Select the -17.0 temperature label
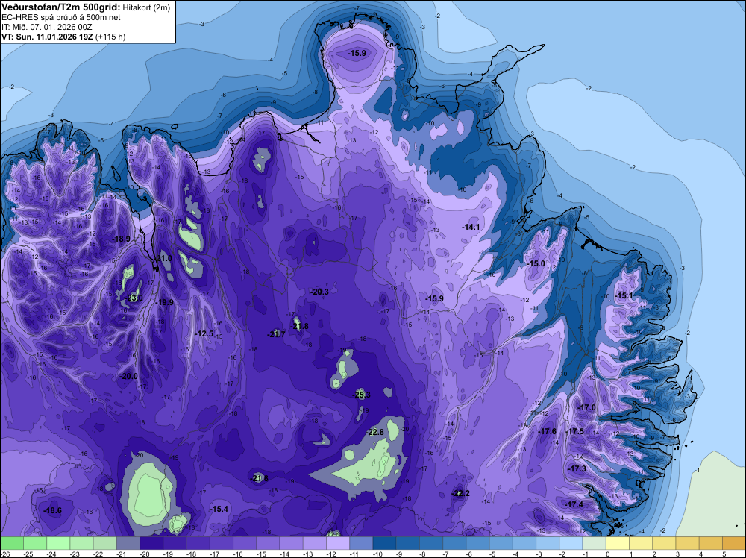The height and width of the screenshot is (558, 746). [x=587, y=407]
